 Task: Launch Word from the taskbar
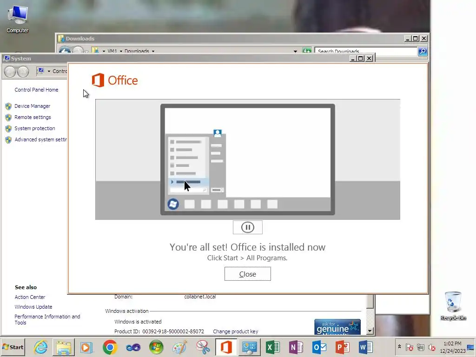point(365,347)
